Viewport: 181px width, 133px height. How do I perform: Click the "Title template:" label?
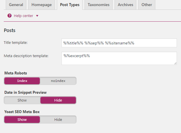point(16,43)
